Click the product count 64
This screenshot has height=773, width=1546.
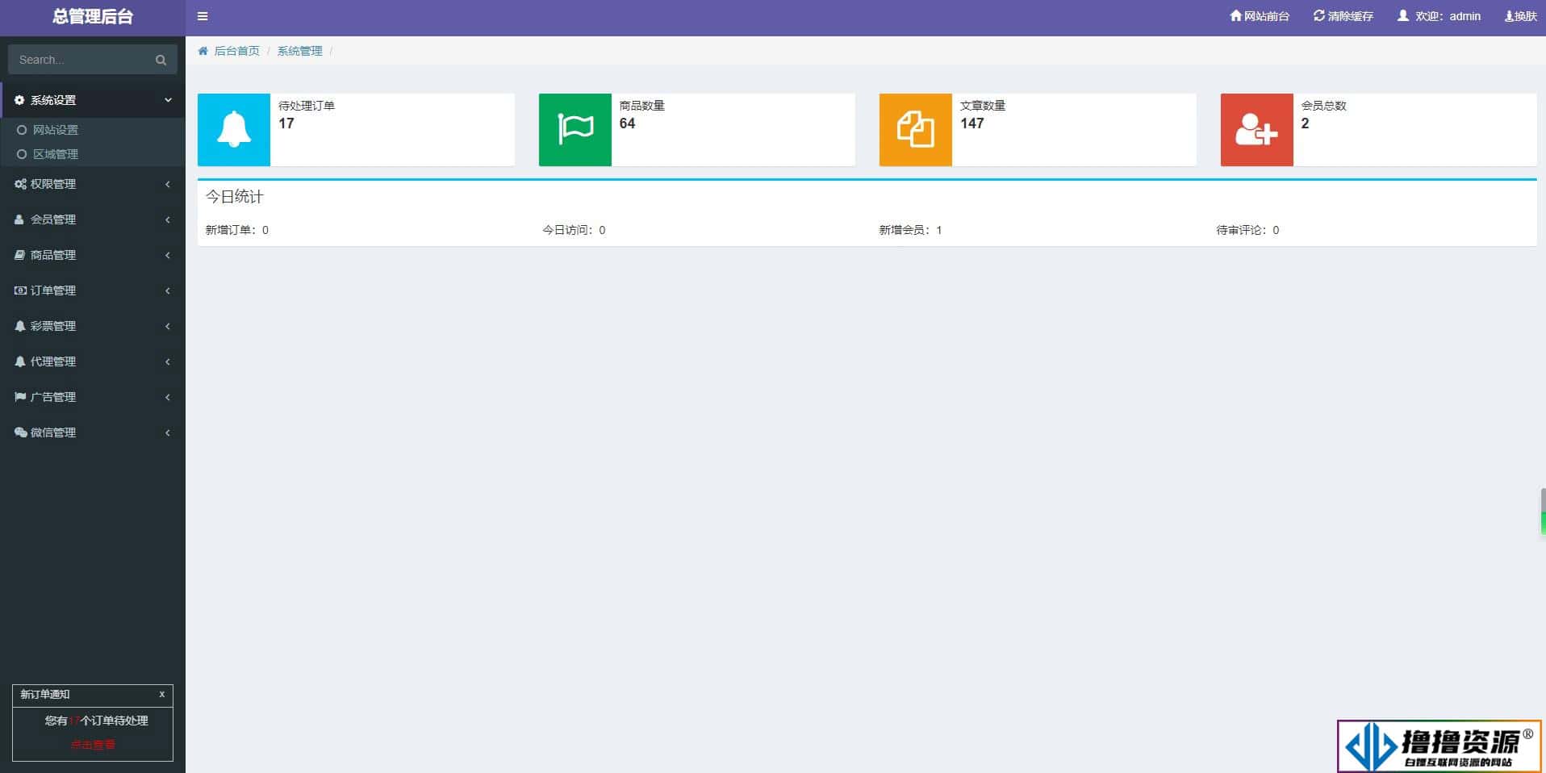(628, 123)
